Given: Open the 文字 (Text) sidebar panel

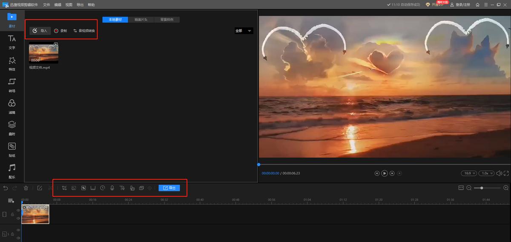Looking at the screenshot, I should pos(12,42).
